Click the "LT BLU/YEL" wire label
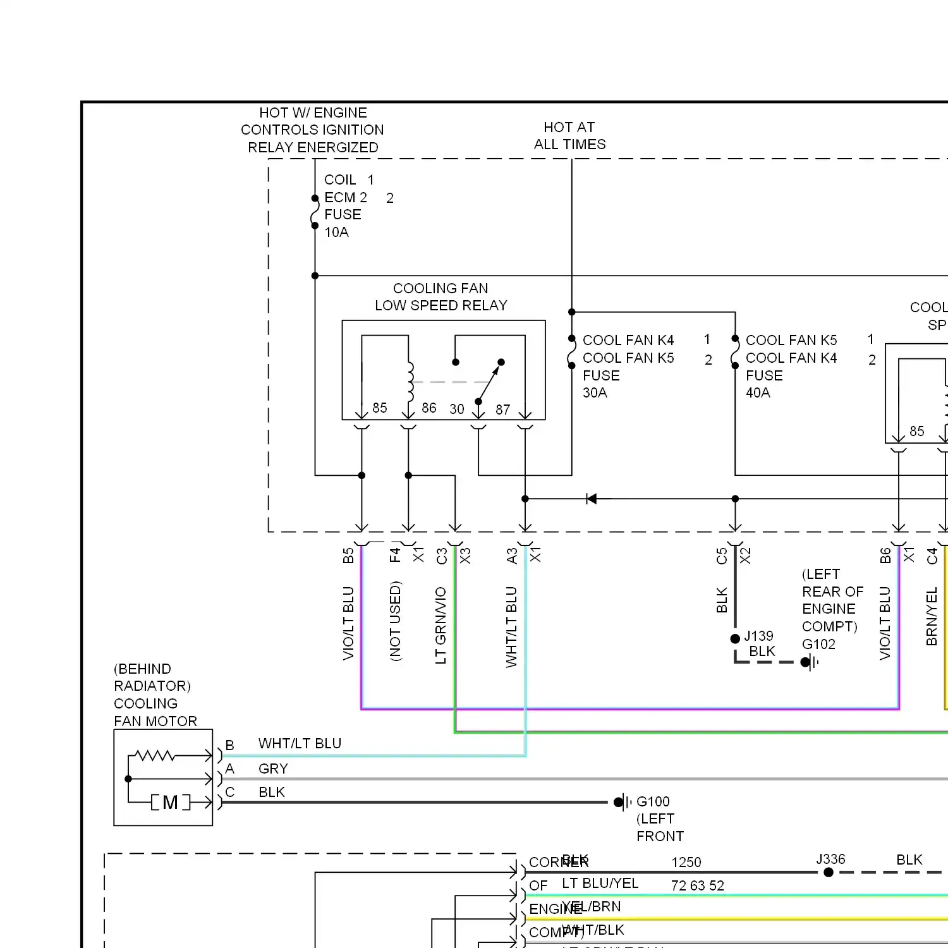948x948 pixels. click(600, 884)
